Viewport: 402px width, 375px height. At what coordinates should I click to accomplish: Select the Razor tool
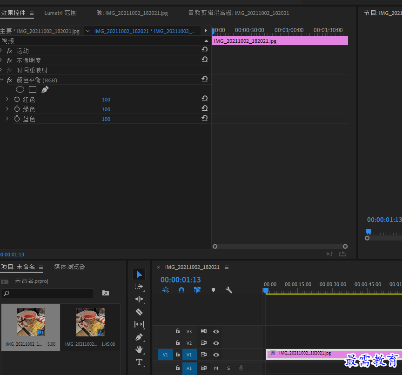[139, 312]
